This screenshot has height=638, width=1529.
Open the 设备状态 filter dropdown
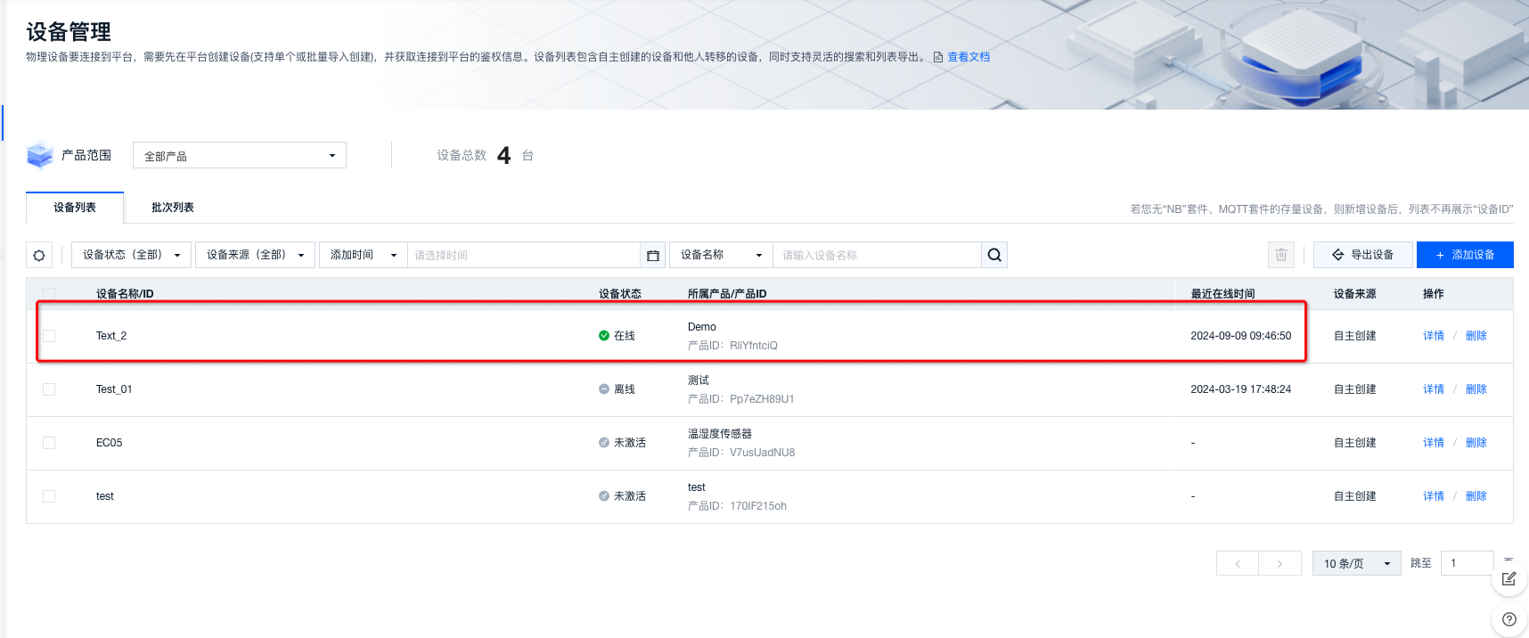131,255
